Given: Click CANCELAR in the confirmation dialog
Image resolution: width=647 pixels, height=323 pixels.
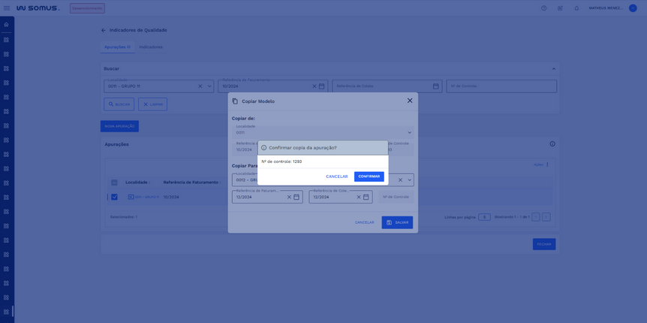Looking at the screenshot, I should click(336, 177).
